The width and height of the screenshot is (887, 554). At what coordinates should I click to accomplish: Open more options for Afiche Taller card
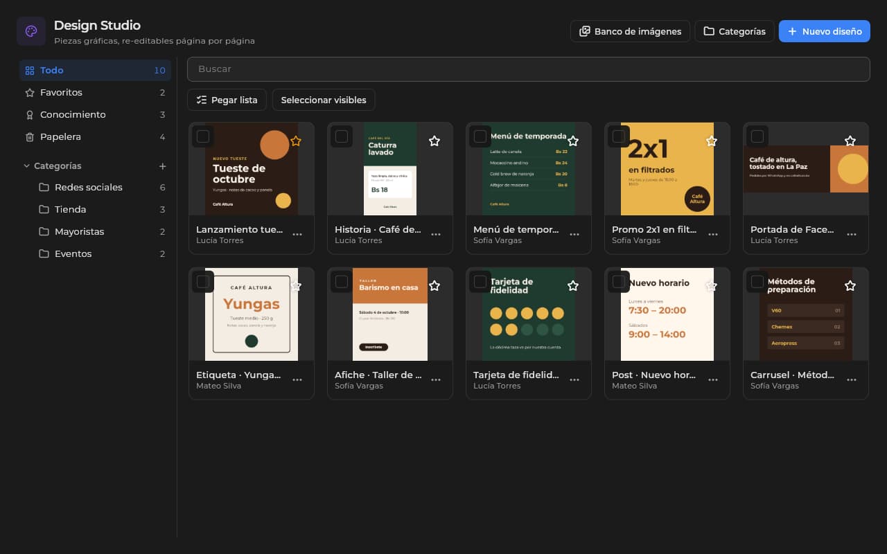point(436,380)
